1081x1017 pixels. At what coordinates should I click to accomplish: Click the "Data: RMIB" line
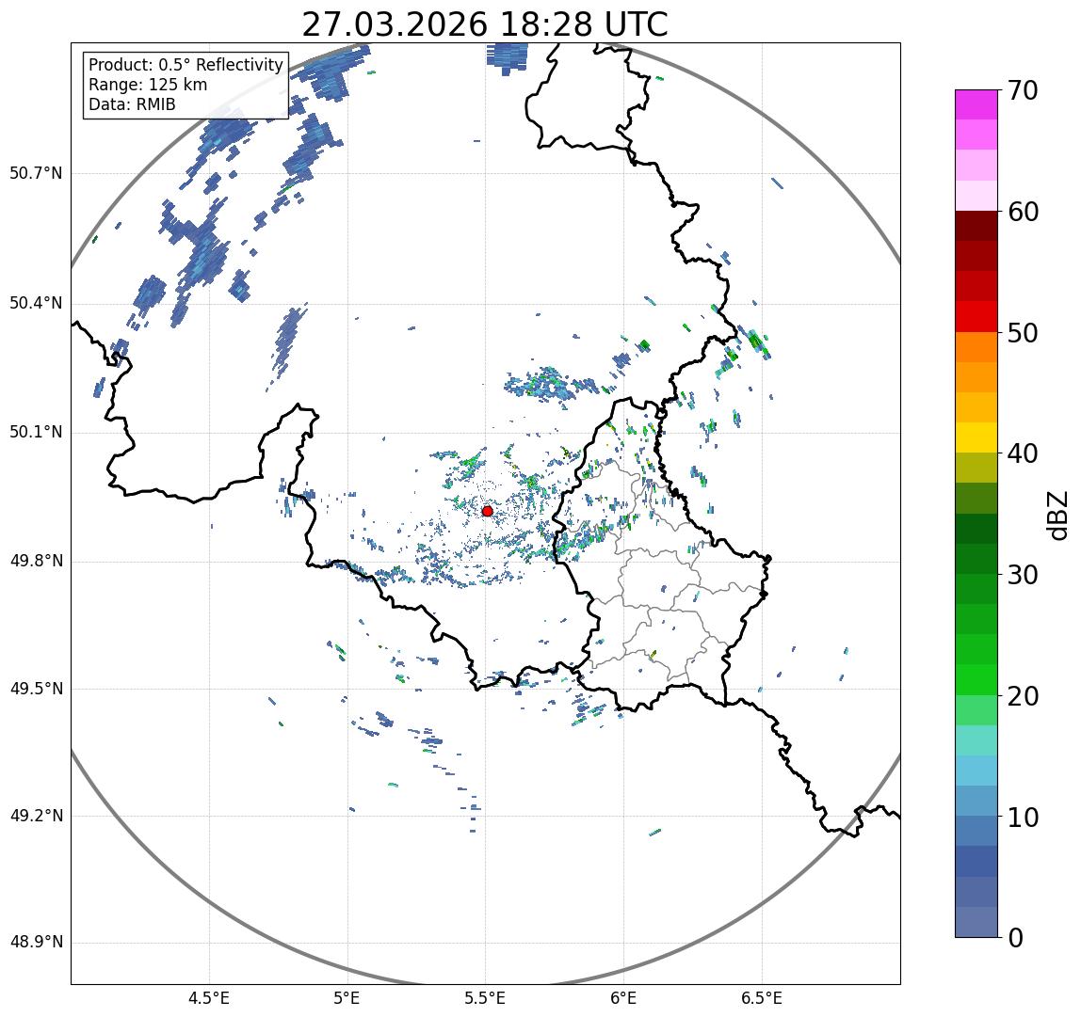pos(133,104)
